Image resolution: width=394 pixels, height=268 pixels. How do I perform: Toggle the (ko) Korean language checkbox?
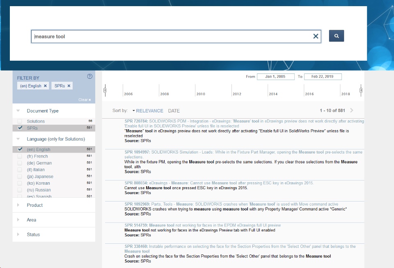click(x=20, y=183)
